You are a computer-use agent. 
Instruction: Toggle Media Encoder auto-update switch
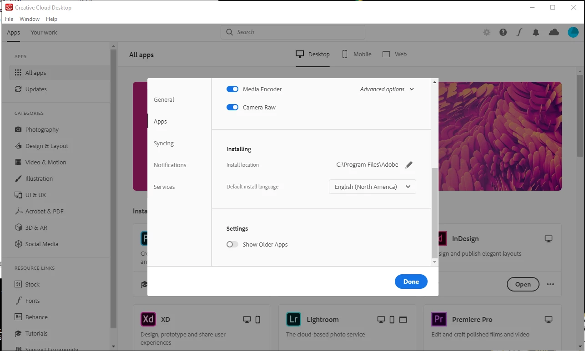[232, 89]
